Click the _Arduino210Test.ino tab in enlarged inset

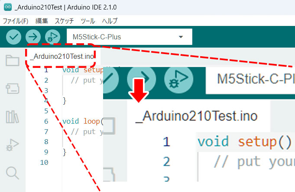click(x=199, y=116)
